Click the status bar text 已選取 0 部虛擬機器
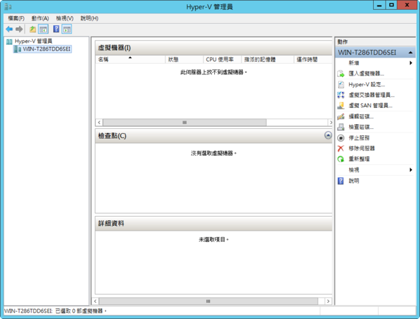The width and height of the screenshot is (420, 319). (81, 311)
